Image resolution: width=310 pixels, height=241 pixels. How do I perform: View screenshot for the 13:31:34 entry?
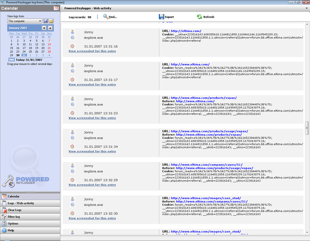click(92, 151)
